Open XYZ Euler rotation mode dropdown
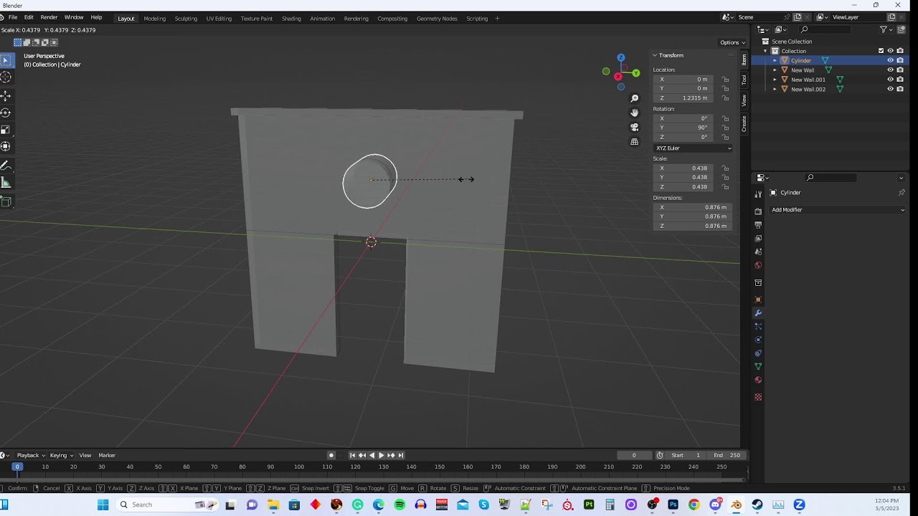The height and width of the screenshot is (516, 918). pos(694,148)
